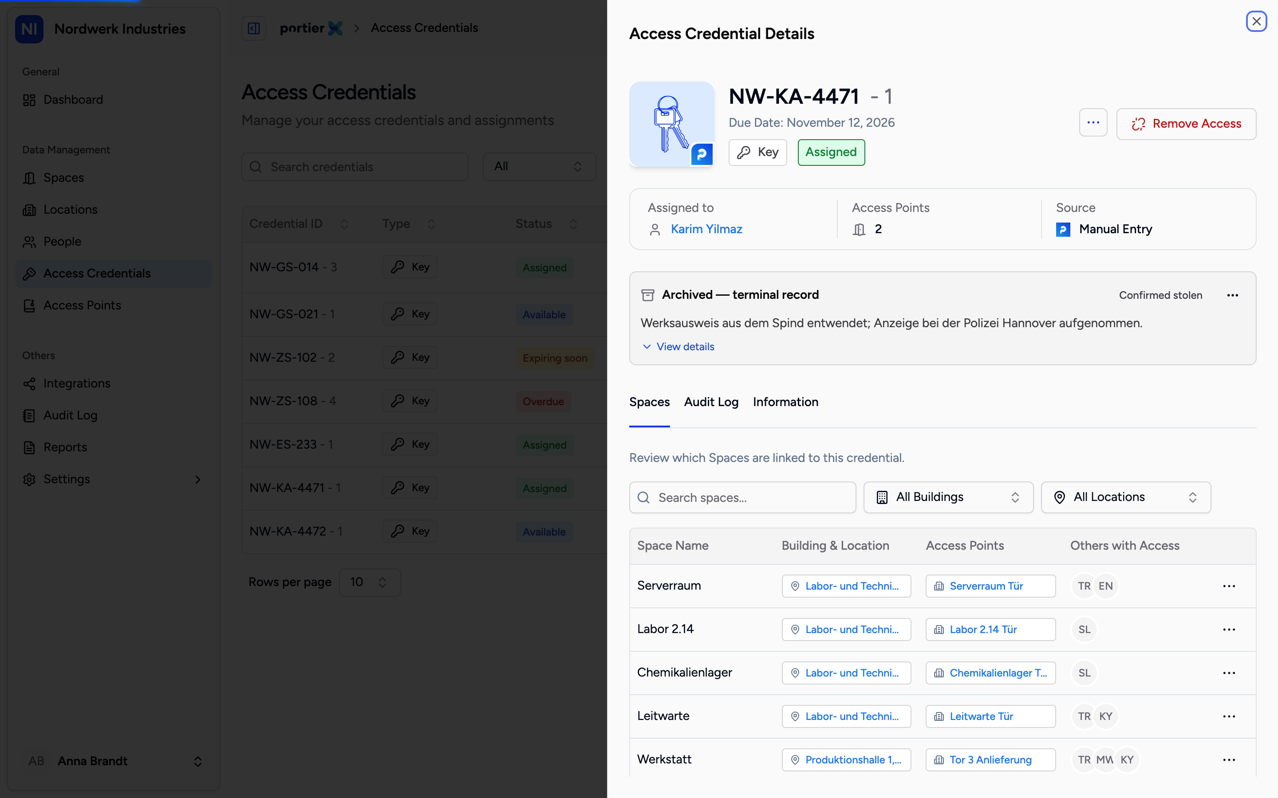This screenshot has width=1278, height=798.
Task: Sort the table by Status
Action: (x=546, y=224)
